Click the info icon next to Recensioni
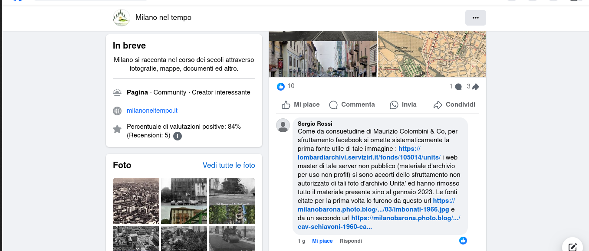589x251 pixels. tap(178, 136)
